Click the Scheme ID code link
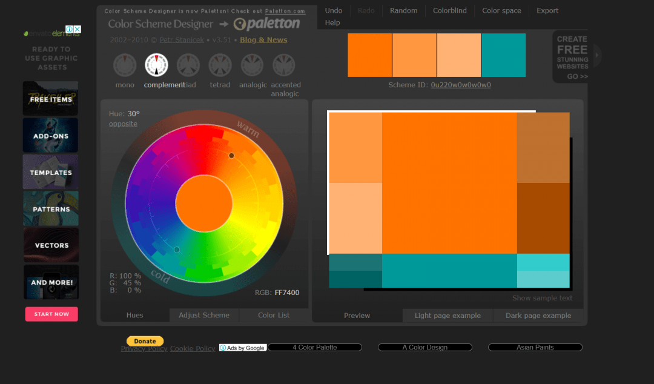 461,85
